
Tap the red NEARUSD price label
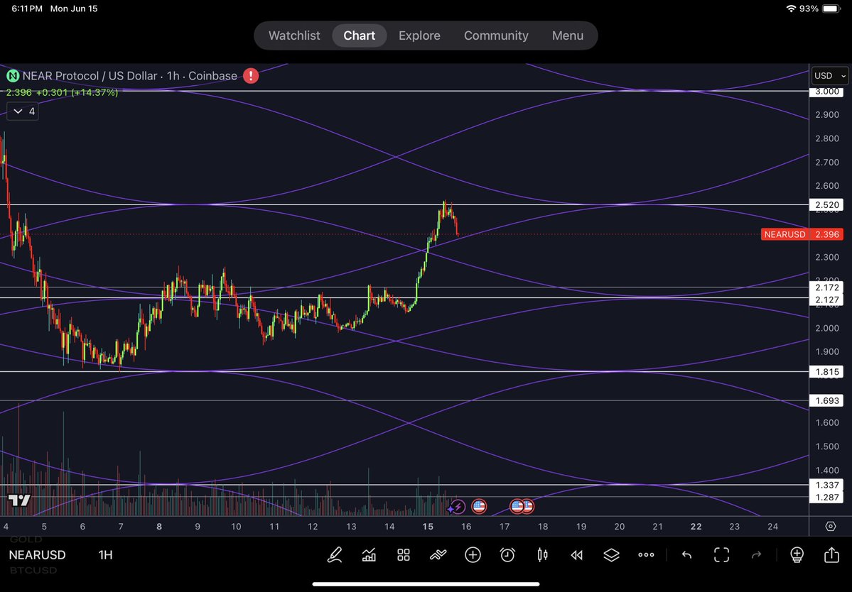802,234
